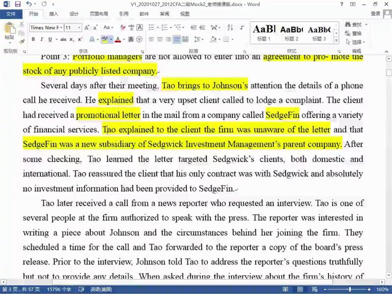392x294 pixels.
Task: Align paragraph text left
Action: tap(151, 39)
